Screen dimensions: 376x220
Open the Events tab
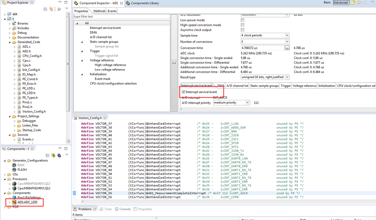point(112,11)
